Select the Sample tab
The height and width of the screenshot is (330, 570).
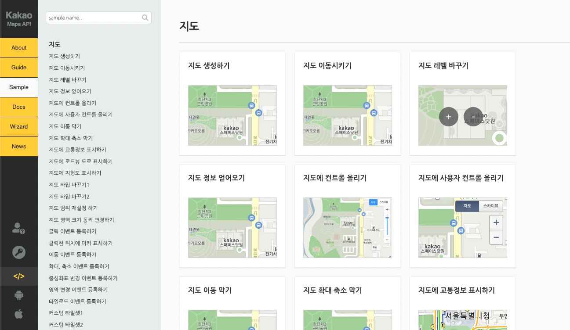(19, 87)
